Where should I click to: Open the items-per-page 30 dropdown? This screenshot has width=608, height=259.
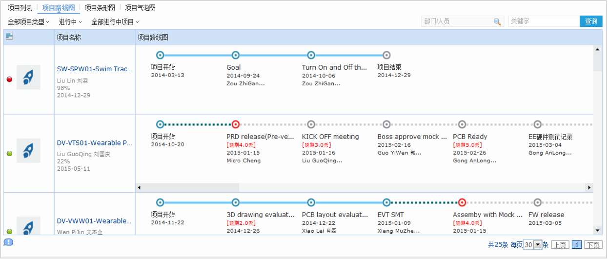[538, 245]
